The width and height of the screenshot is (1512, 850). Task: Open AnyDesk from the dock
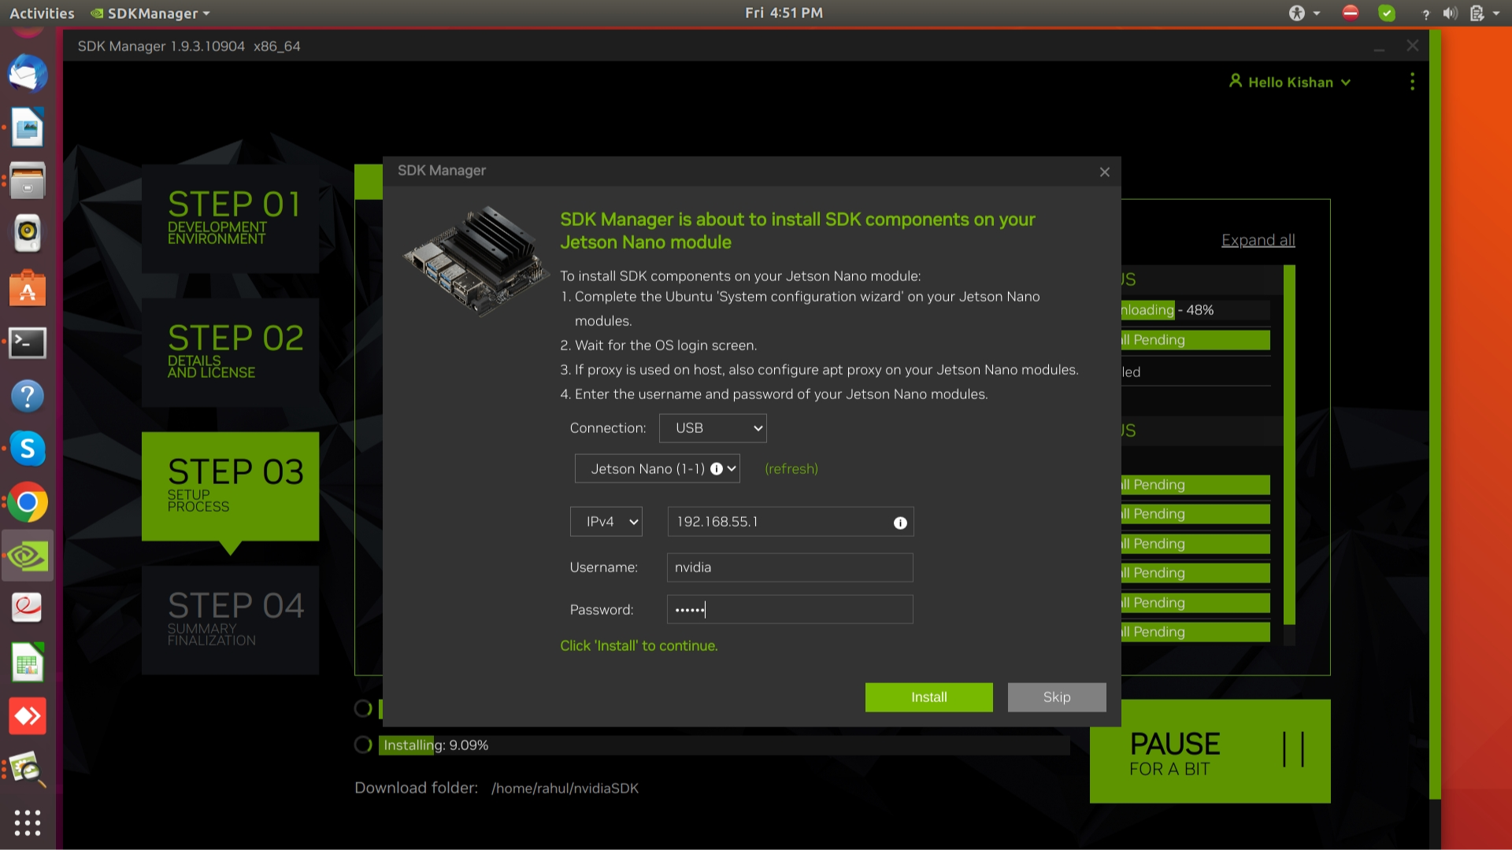28,716
